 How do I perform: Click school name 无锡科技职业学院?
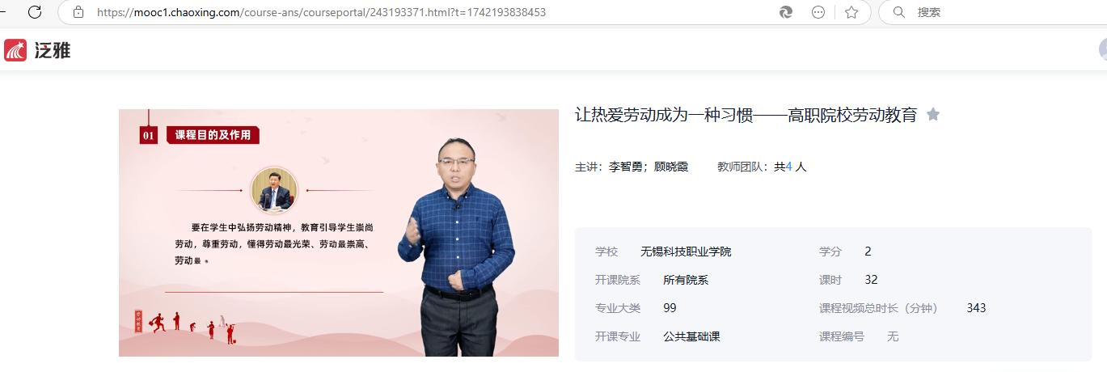[686, 252]
